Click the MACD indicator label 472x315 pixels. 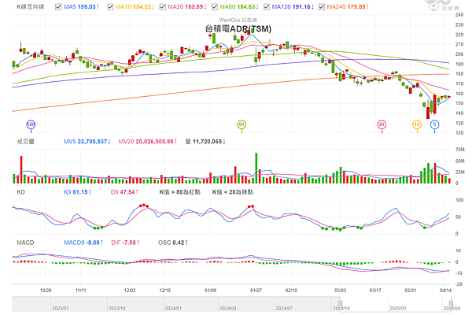(25, 243)
